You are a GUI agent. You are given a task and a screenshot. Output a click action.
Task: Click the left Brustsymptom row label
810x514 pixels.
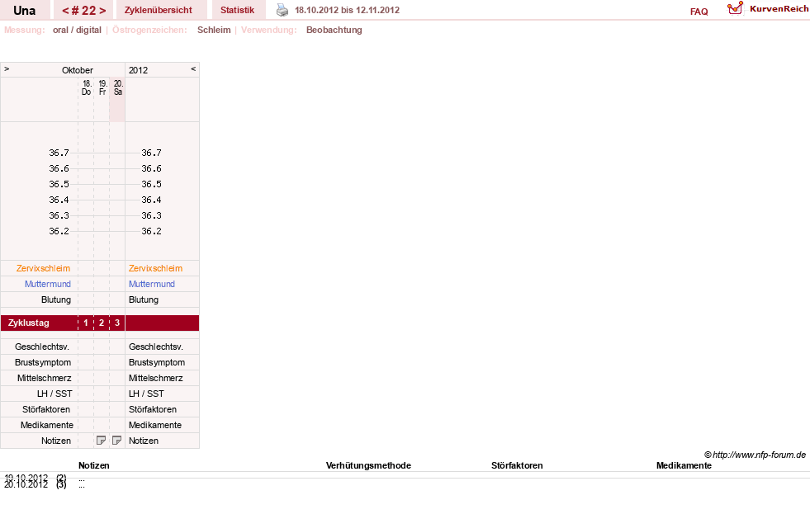coord(43,362)
